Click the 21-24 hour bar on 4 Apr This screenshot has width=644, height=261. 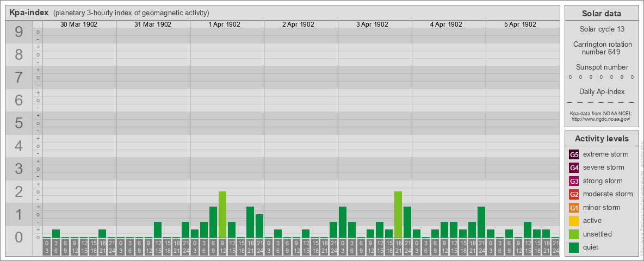click(481, 222)
